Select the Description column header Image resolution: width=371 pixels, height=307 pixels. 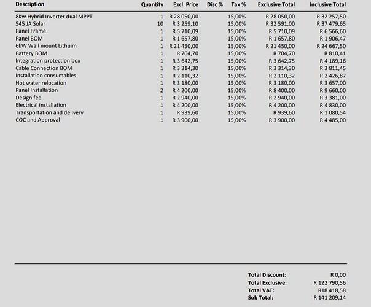(30, 4)
